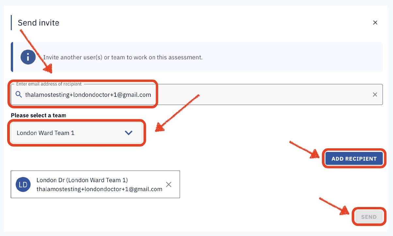393x236 pixels.
Task: Click the Send invite heading
Action: pos(39,23)
